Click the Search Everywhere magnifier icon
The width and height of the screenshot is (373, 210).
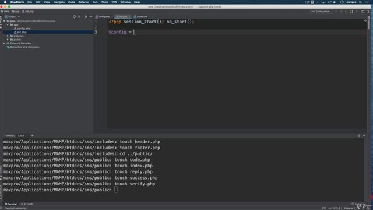368,12
